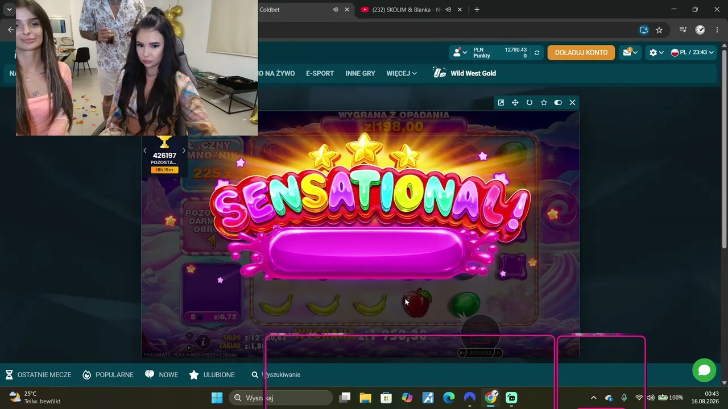Open Google Chrome on the taskbar
The height and width of the screenshot is (409, 728).
tap(491, 398)
